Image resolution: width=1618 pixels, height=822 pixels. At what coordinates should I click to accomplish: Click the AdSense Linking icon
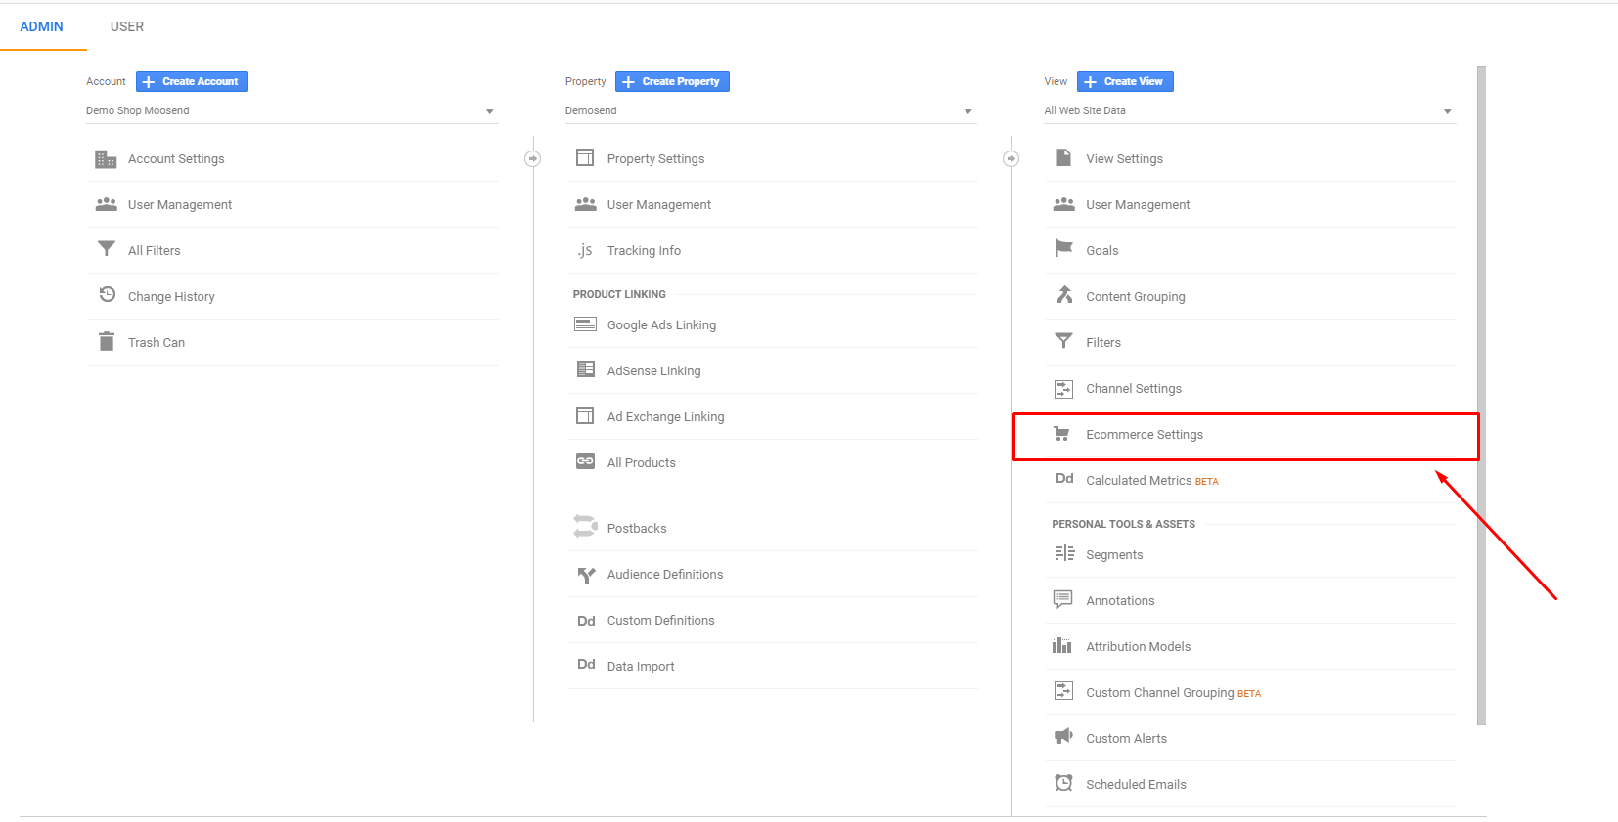coord(585,369)
